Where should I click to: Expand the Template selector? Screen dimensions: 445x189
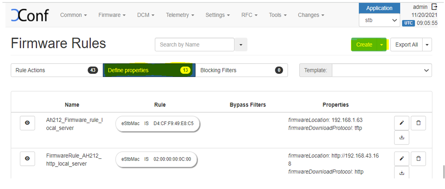[381, 70]
